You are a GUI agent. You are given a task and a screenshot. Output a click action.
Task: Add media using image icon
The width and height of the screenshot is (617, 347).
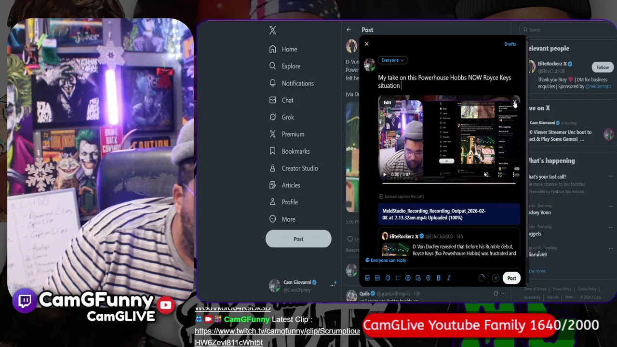coord(367,278)
